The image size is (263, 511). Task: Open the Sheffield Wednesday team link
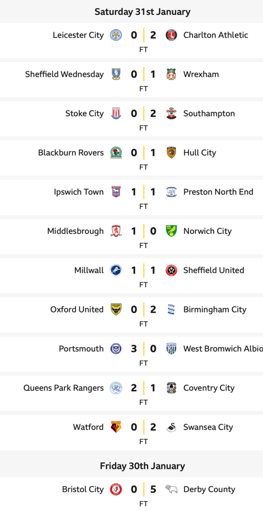(64, 74)
